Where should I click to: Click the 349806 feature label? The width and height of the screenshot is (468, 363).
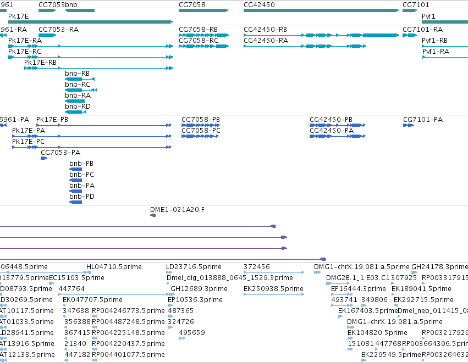(375, 300)
